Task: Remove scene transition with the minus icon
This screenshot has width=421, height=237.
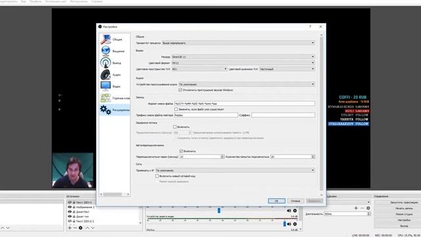Action: (362, 208)
